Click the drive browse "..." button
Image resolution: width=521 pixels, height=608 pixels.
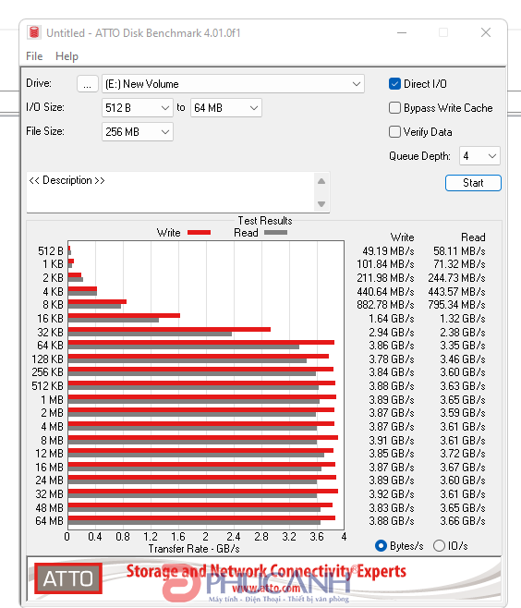tap(87, 84)
